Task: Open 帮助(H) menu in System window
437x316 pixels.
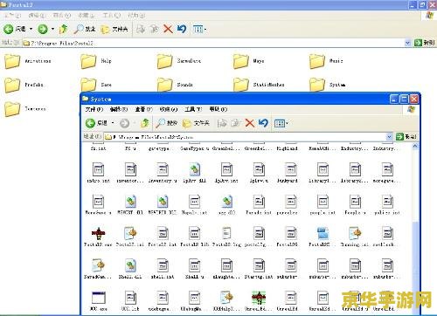Action: [x=218, y=109]
